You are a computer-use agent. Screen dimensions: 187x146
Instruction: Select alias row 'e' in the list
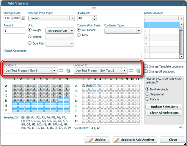coord(162,25)
